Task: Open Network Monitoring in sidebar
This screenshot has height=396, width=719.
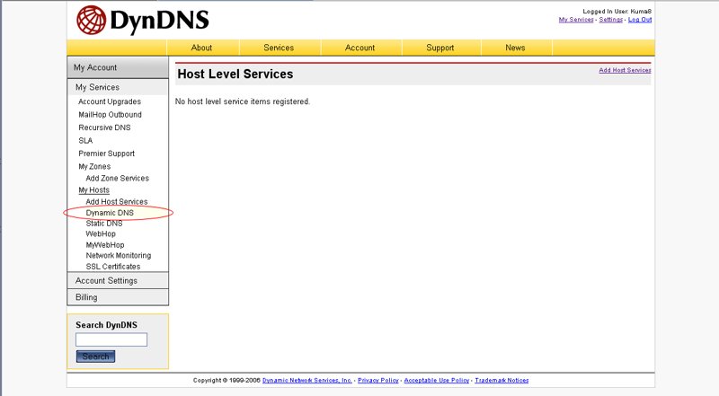Action: click(x=119, y=256)
